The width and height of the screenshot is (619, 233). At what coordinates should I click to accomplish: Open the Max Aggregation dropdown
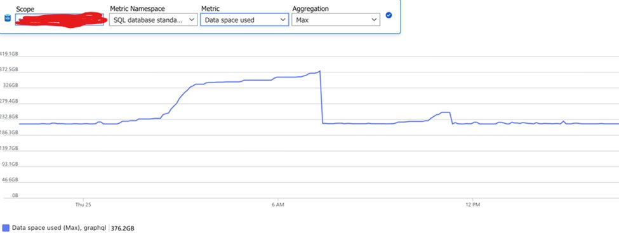[x=336, y=20]
